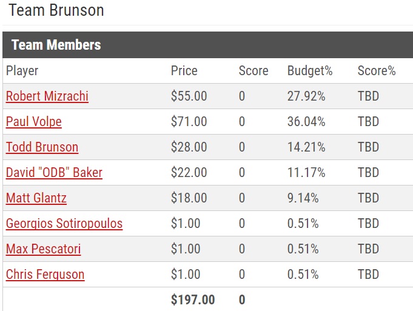Click the Todd Brunson link
This screenshot has width=413, height=311.
42,147
